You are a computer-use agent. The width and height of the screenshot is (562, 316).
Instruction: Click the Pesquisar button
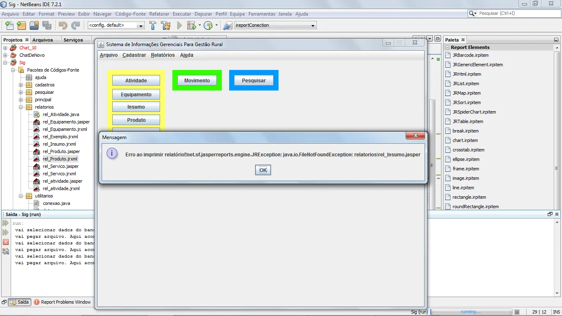point(254,81)
